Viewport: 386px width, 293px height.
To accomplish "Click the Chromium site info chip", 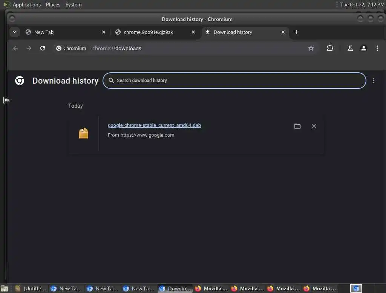I will click(x=71, y=48).
